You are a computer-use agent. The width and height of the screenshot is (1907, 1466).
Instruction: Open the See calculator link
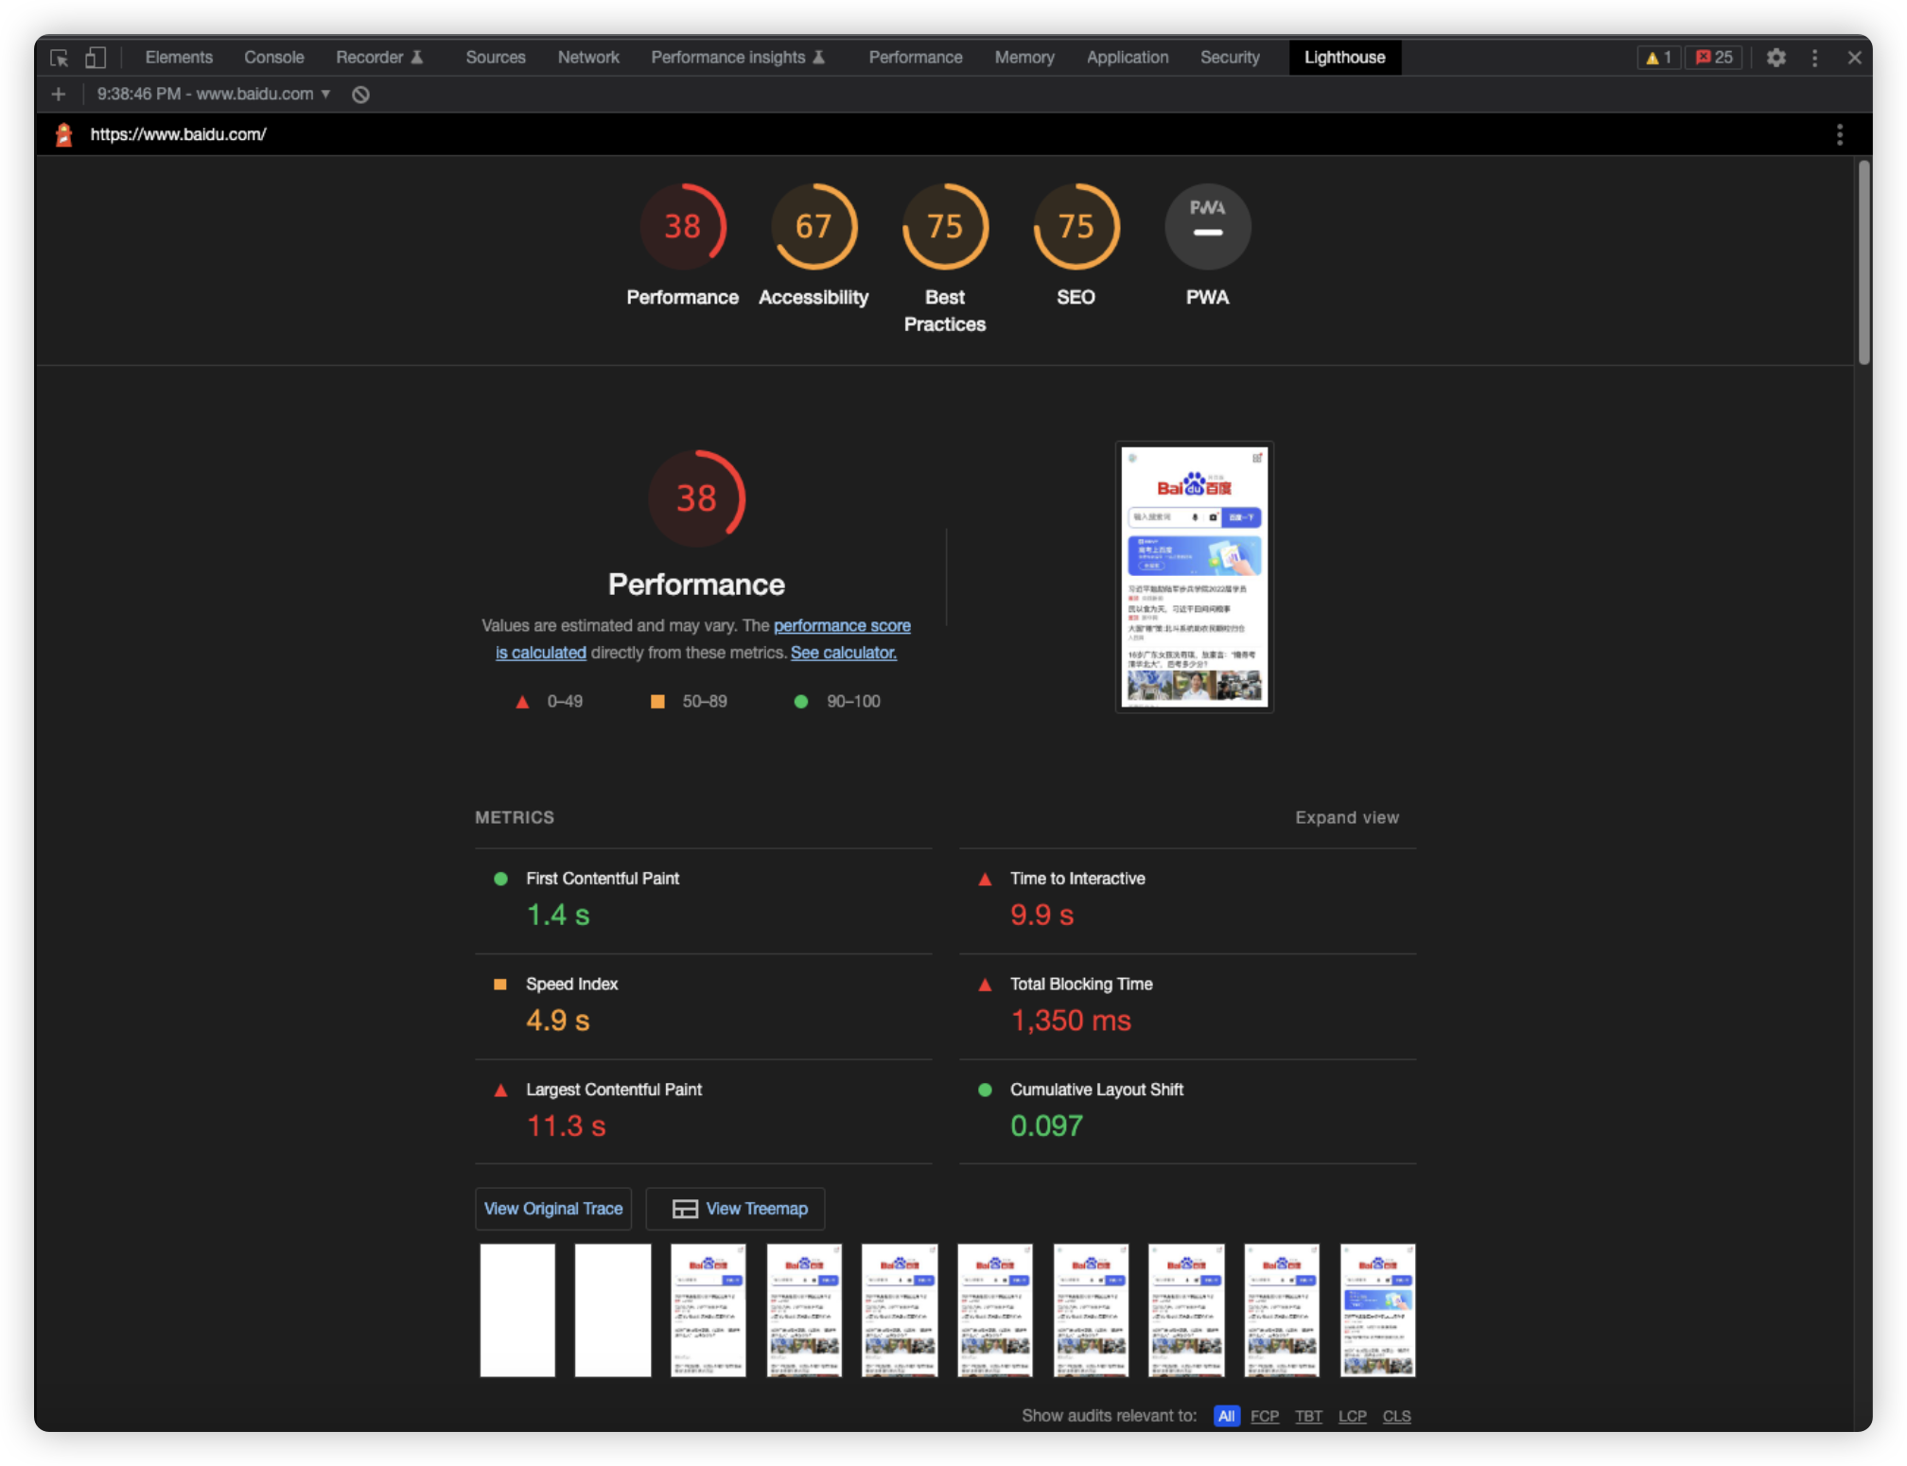point(843,653)
